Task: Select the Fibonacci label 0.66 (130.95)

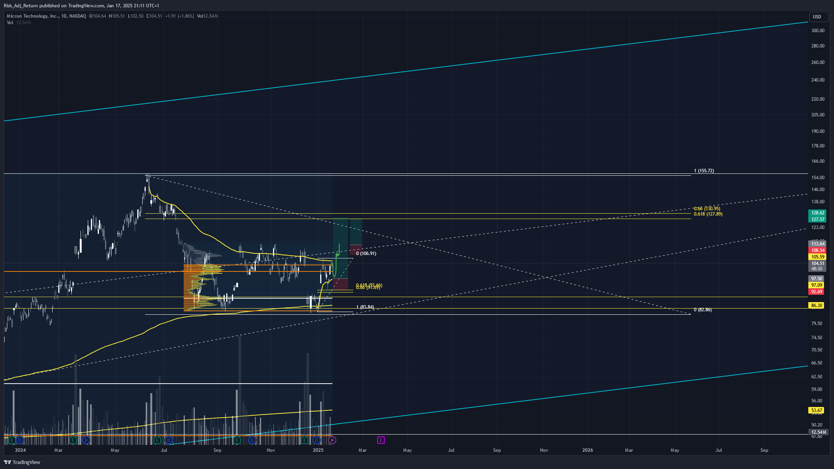Action: point(707,209)
